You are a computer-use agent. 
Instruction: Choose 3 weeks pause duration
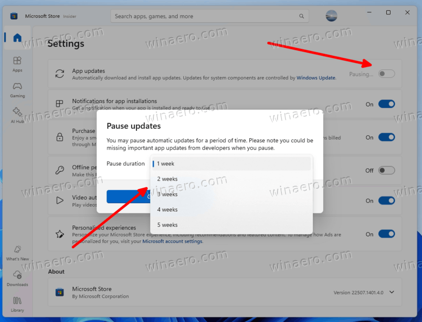pyautogui.click(x=231, y=194)
